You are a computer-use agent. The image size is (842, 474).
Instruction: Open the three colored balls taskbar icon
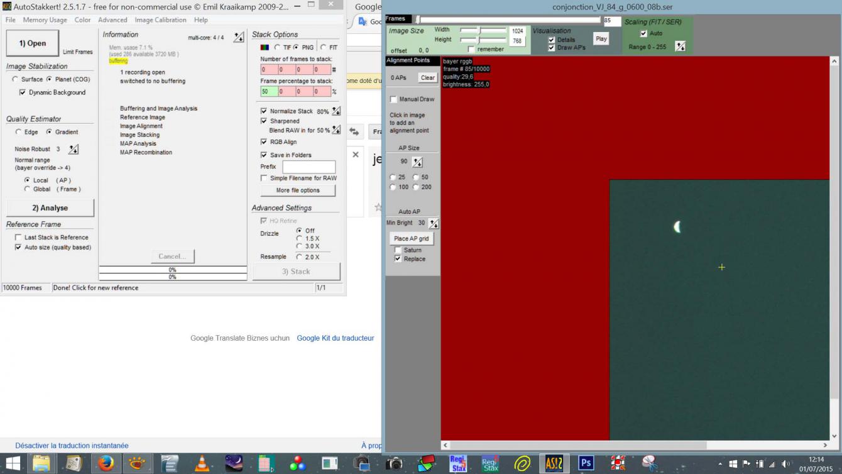point(298,464)
